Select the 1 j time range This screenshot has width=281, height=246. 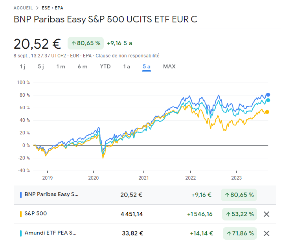coord(22,66)
